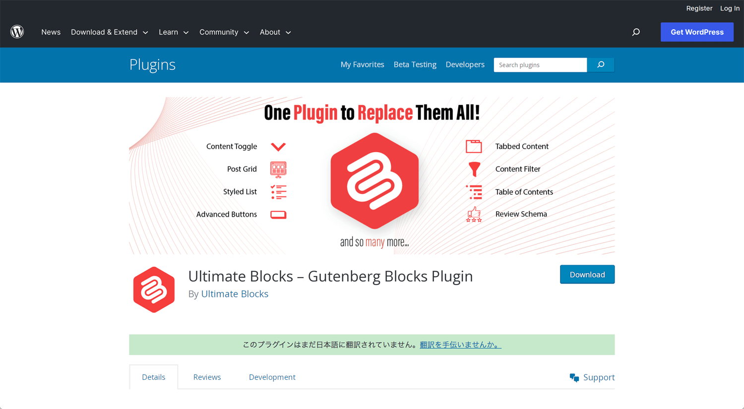Expand the Community dropdown menu
Screen dimensions: 744x409
[x=224, y=32]
